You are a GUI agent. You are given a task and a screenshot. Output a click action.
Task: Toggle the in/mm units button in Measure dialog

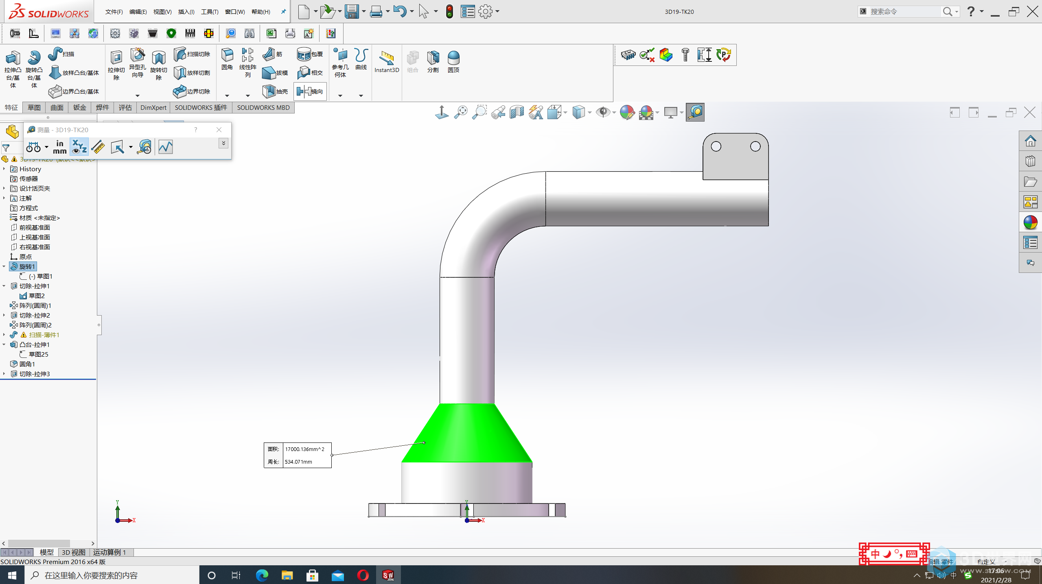pyautogui.click(x=59, y=147)
